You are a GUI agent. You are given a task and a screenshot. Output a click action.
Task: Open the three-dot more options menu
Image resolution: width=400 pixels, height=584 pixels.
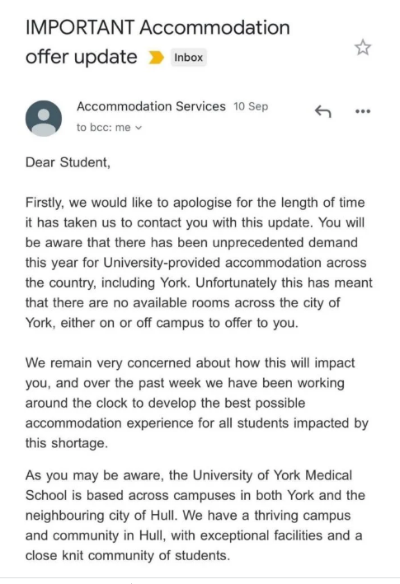[x=363, y=111]
